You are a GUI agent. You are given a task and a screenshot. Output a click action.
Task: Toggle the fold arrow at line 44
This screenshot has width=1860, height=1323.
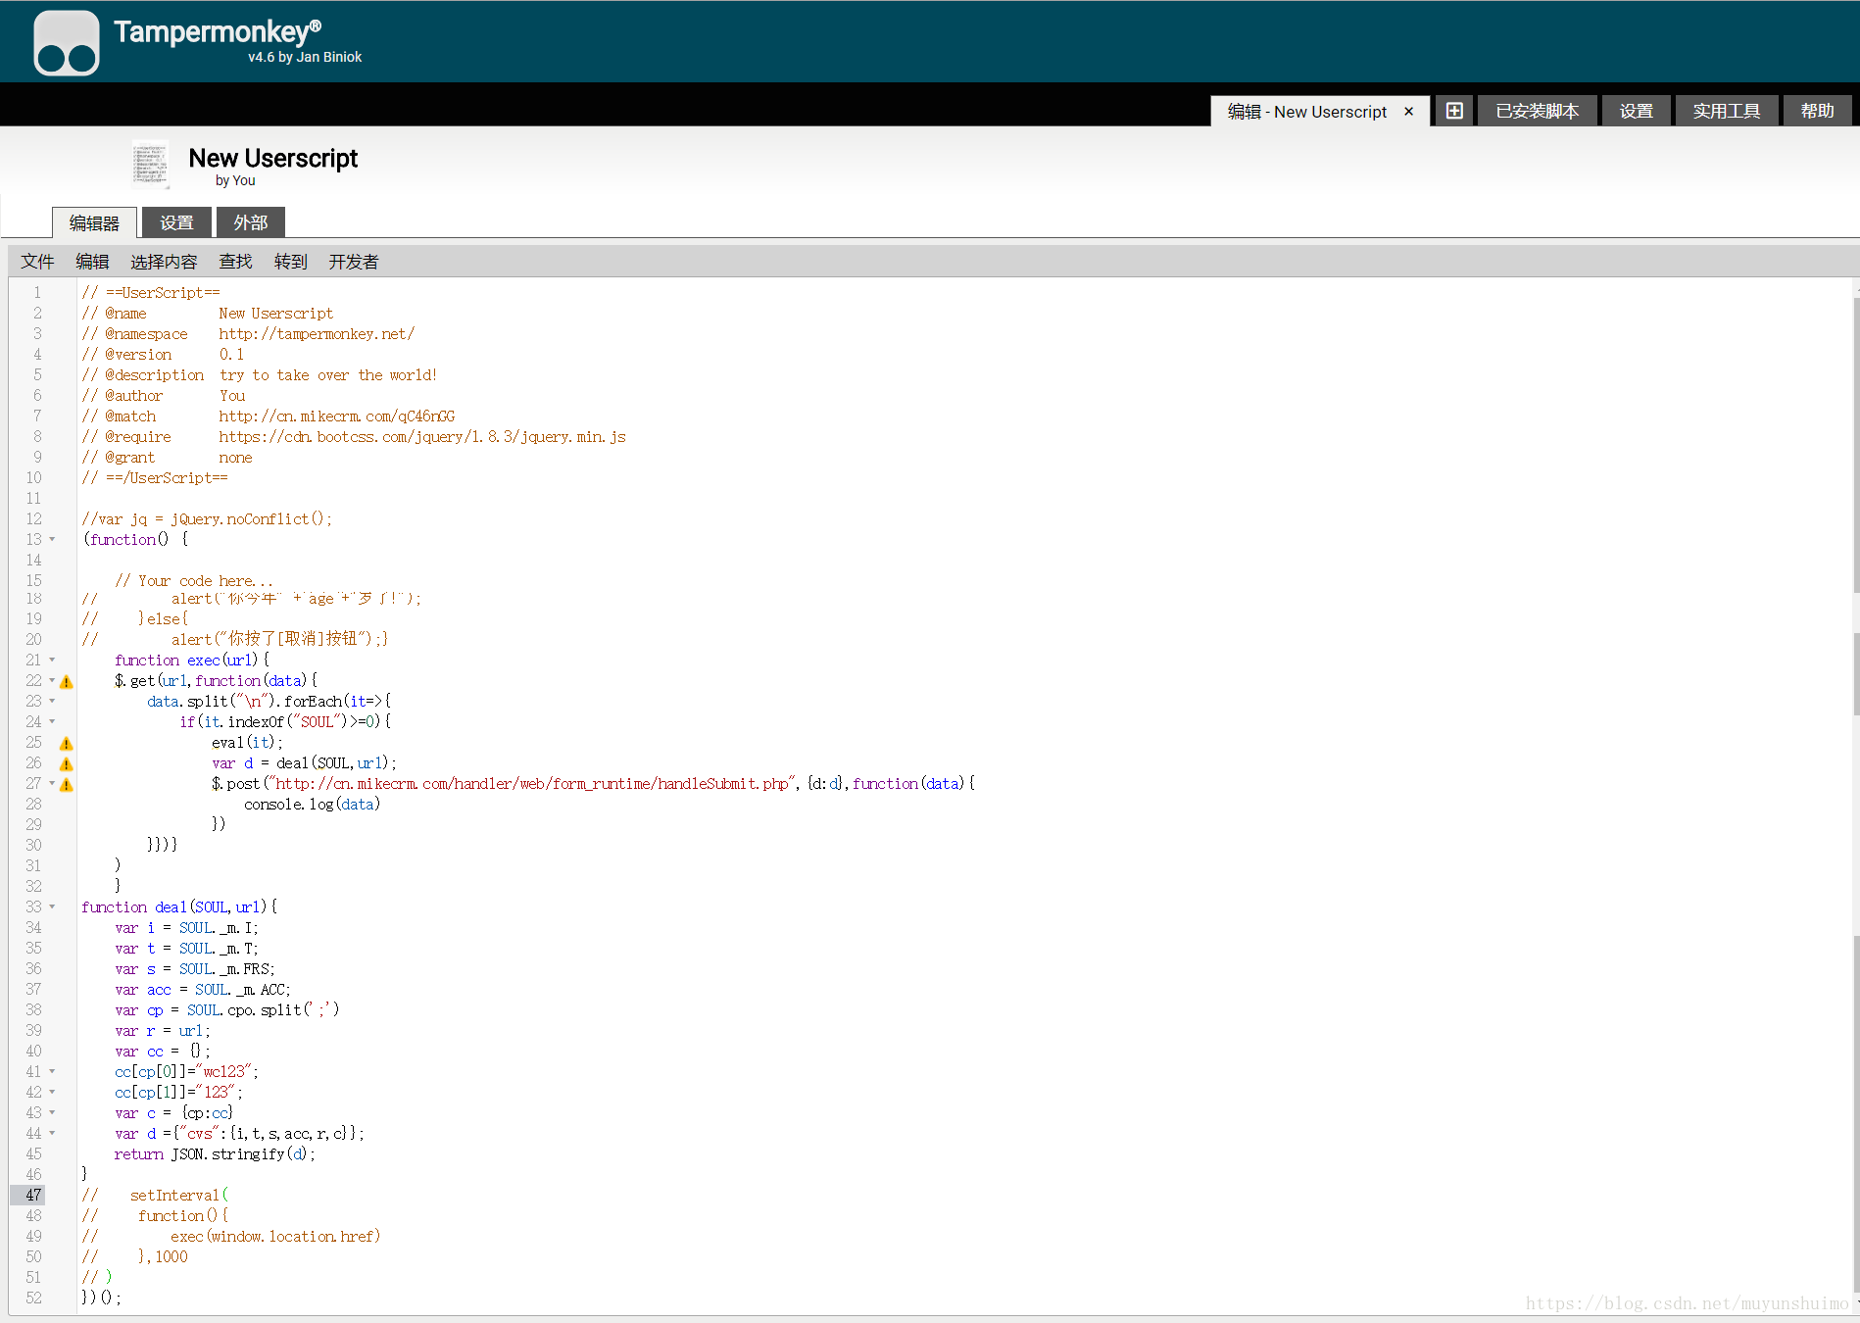tap(52, 1133)
